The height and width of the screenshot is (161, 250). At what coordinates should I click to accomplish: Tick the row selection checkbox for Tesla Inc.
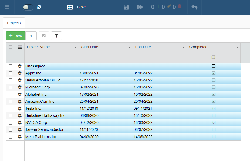[11, 108]
